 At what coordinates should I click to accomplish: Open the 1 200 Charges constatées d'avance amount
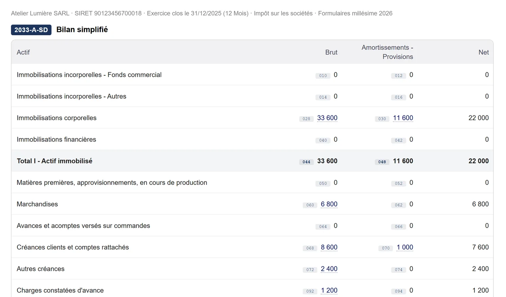click(329, 290)
